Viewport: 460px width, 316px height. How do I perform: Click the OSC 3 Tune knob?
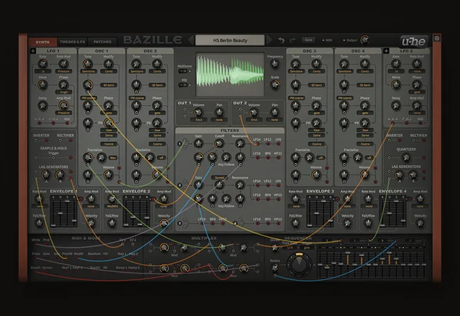click(x=295, y=64)
